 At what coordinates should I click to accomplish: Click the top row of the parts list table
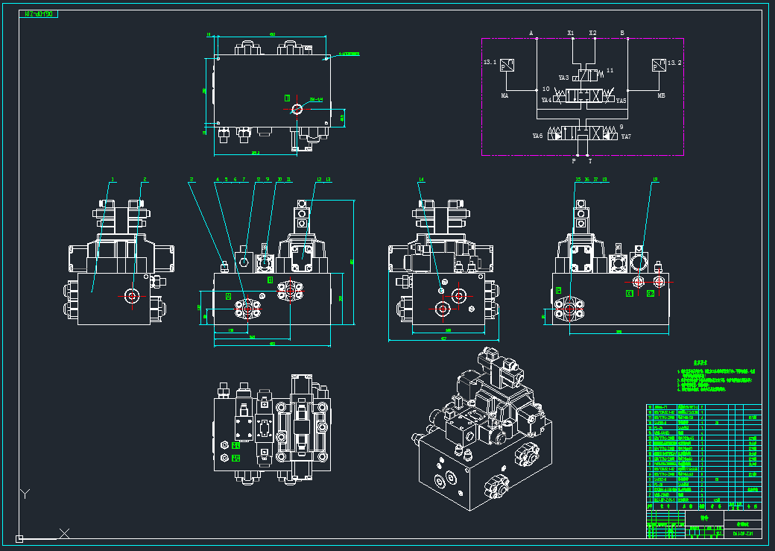703,407
